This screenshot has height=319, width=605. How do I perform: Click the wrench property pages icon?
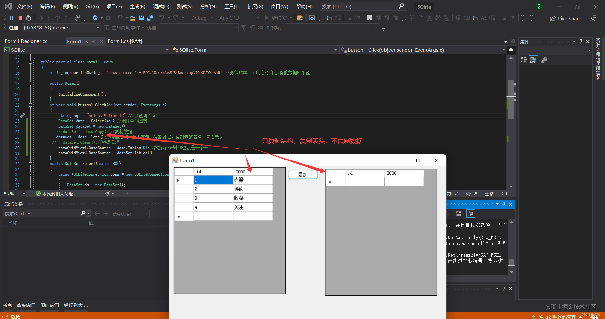point(544,60)
